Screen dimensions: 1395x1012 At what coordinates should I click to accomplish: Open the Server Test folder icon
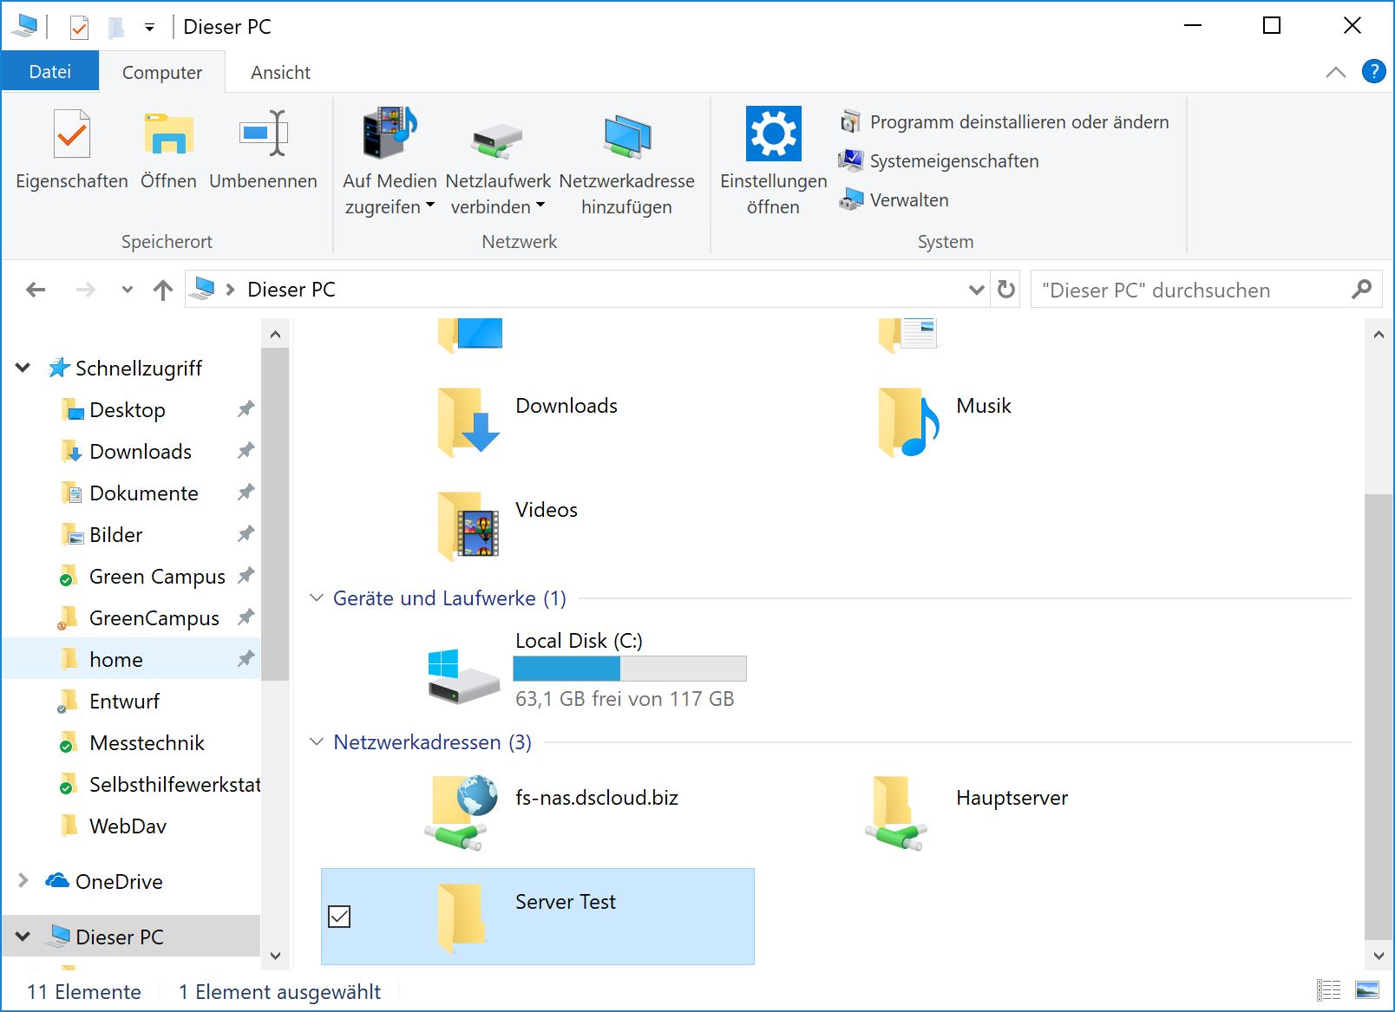click(x=460, y=917)
